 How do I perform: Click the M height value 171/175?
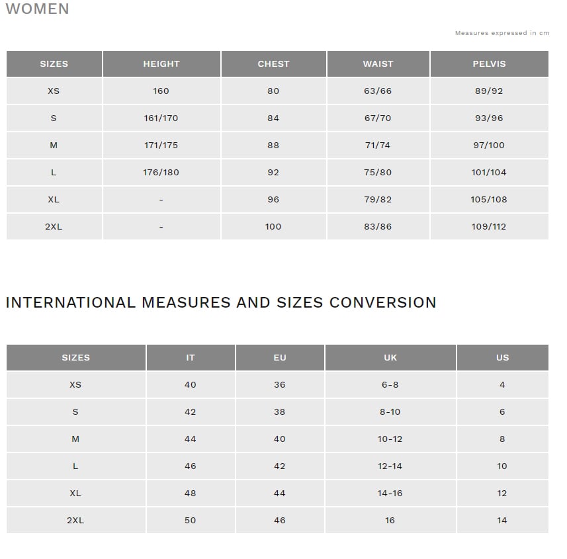click(161, 146)
